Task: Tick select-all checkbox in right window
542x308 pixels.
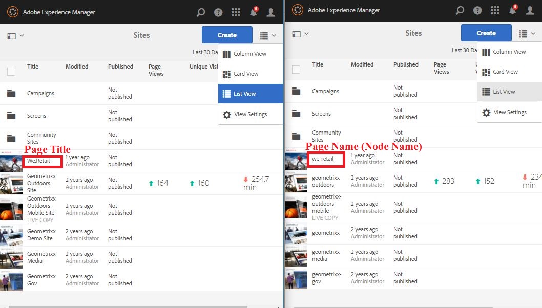Action: 296,70
